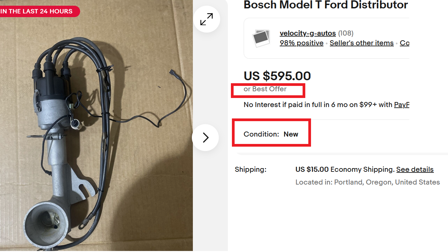Click the US $595.00 price
448x252 pixels.
coord(277,76)
